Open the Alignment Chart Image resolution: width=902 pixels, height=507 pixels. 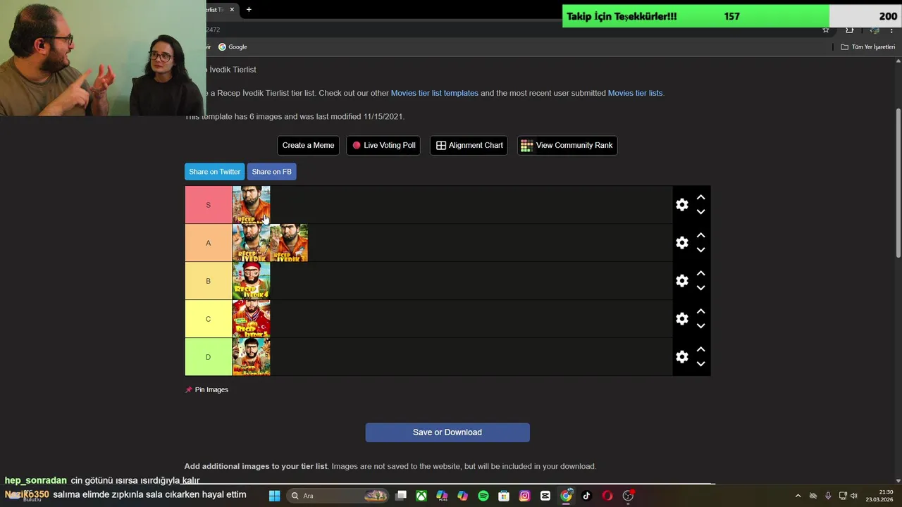tap(469, 146)
